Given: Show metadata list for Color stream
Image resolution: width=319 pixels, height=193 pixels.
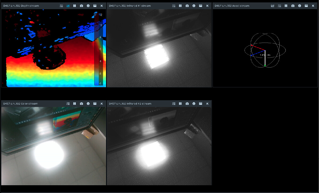Looking at the screenshot, I should 68,103.
